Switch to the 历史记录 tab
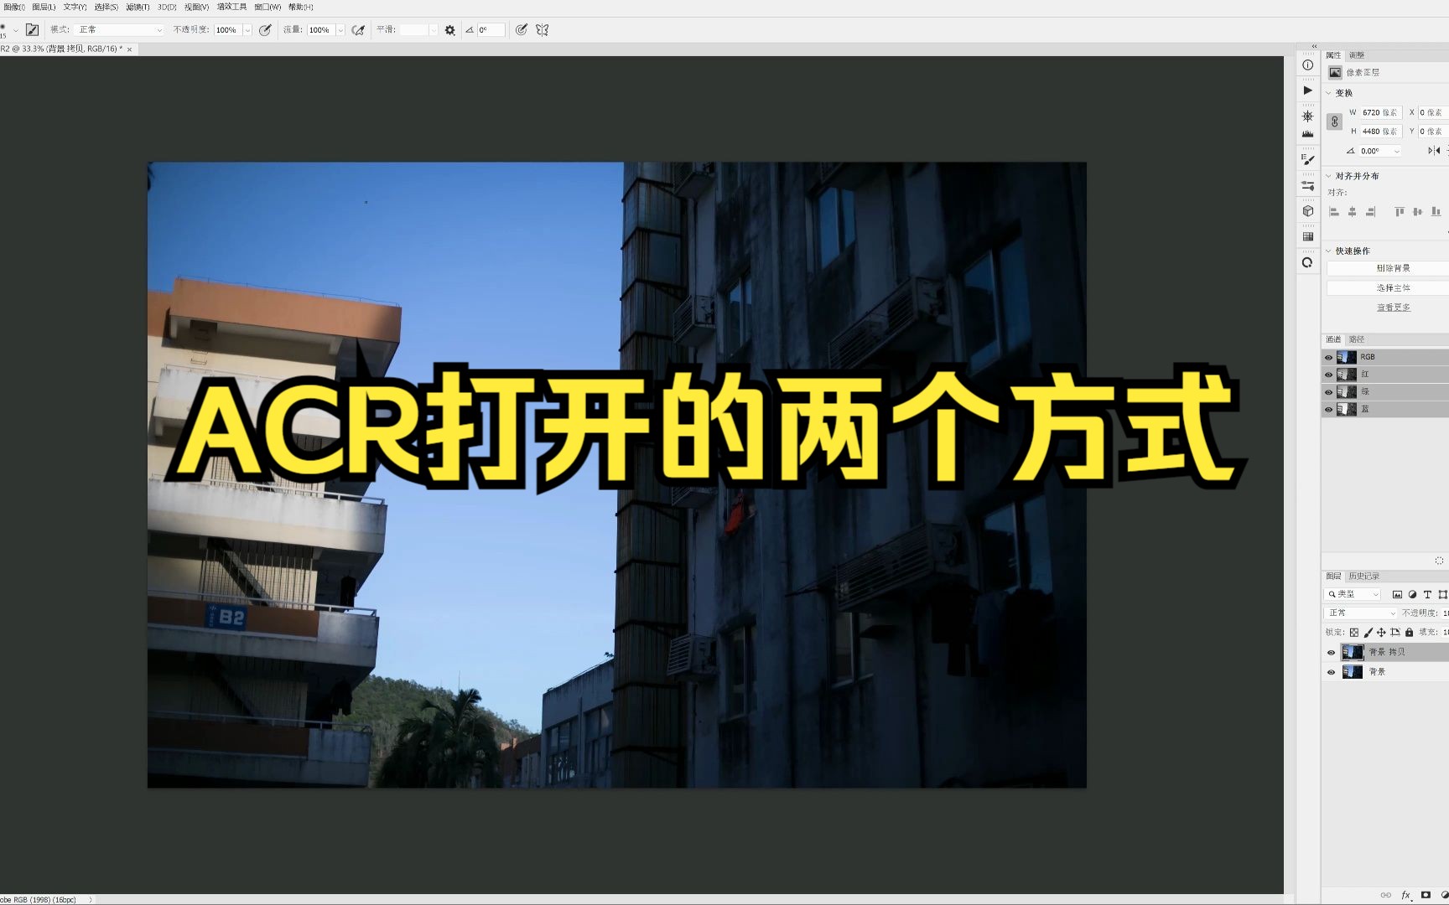Viewport: 1449px width, 905px height. click(x=1364, y=576)
